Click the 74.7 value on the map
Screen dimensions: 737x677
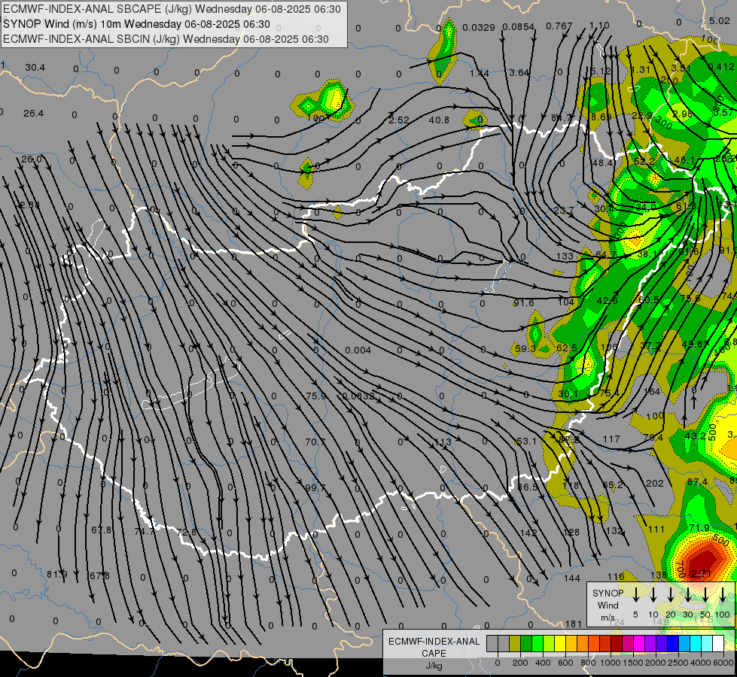click(x=145, y=531)
